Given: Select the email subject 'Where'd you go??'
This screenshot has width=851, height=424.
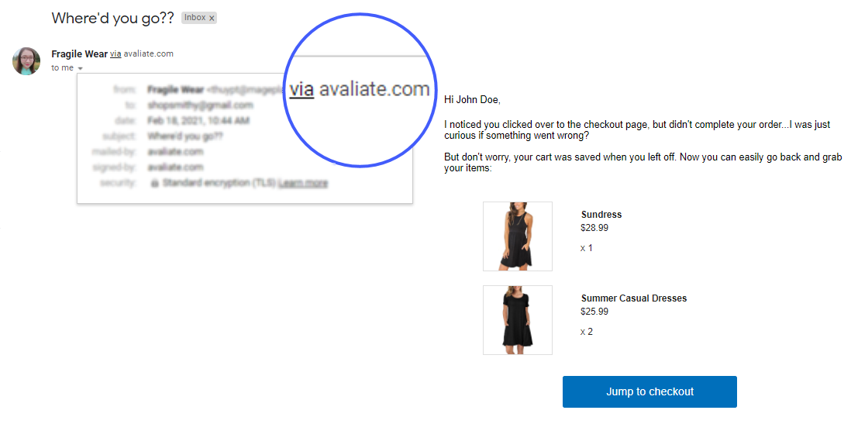Looking at the screenshot, I should 112,18.
